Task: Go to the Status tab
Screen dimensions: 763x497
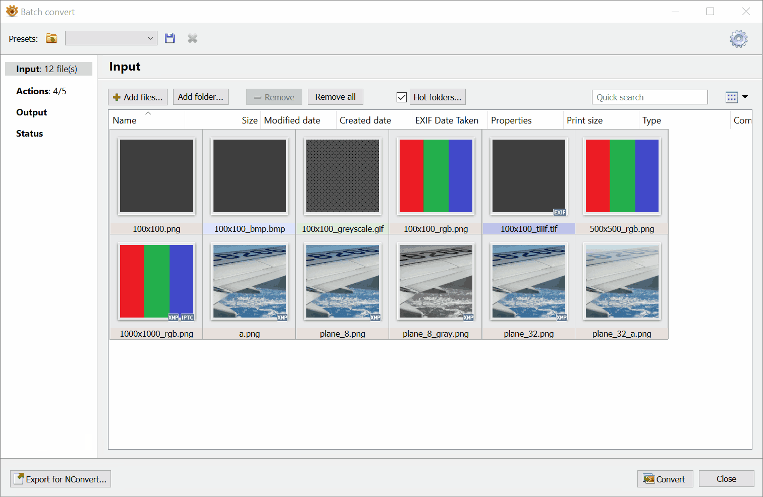Action: (30, 134)
